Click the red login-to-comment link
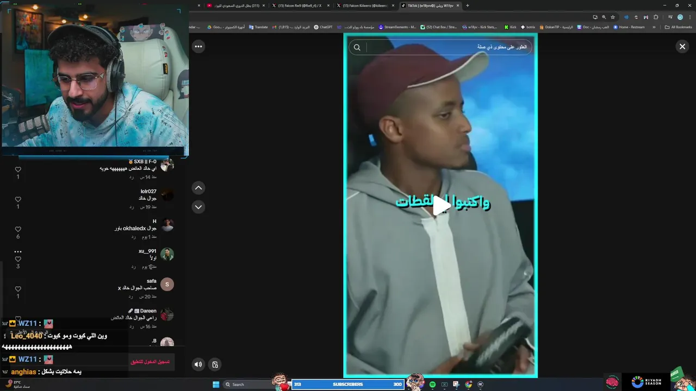 pos(150,362)
